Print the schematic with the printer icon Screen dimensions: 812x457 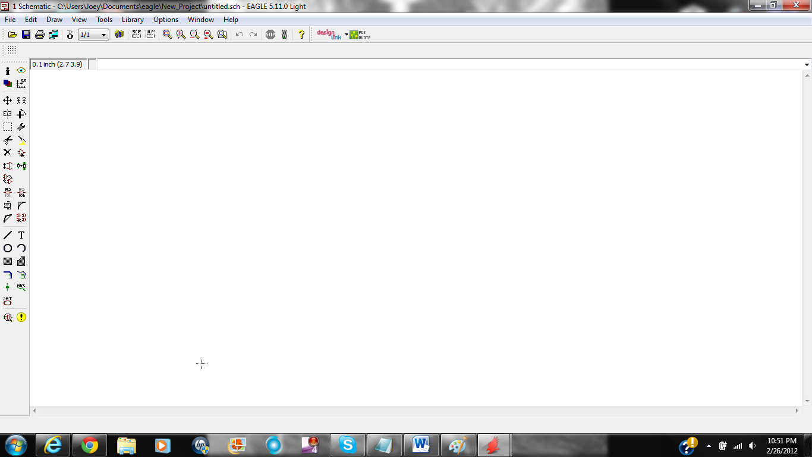click(x=40, y=35)
